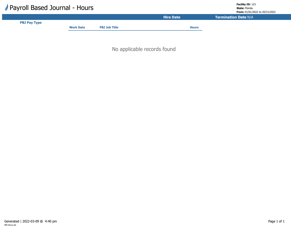
Task: Click the Generated timestamp in footer
Action: (x=31, y=221)
